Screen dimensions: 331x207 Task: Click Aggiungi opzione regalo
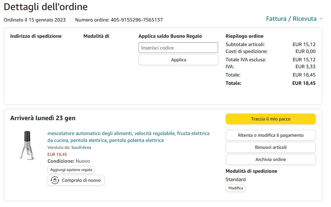click(71, 170)
